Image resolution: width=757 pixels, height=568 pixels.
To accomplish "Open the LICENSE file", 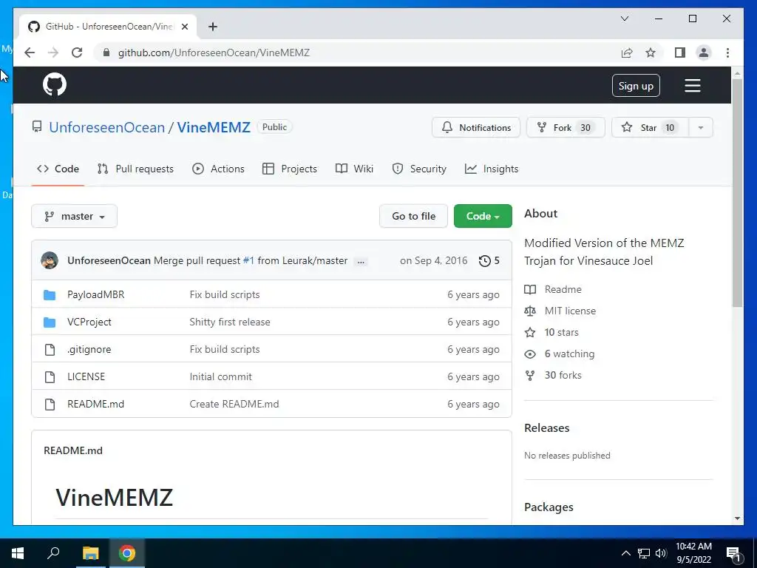I will [x=86, y=376].
